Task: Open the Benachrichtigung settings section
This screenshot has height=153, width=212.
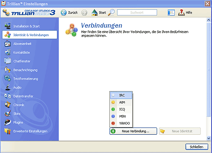Action: (x=30, y=70)
